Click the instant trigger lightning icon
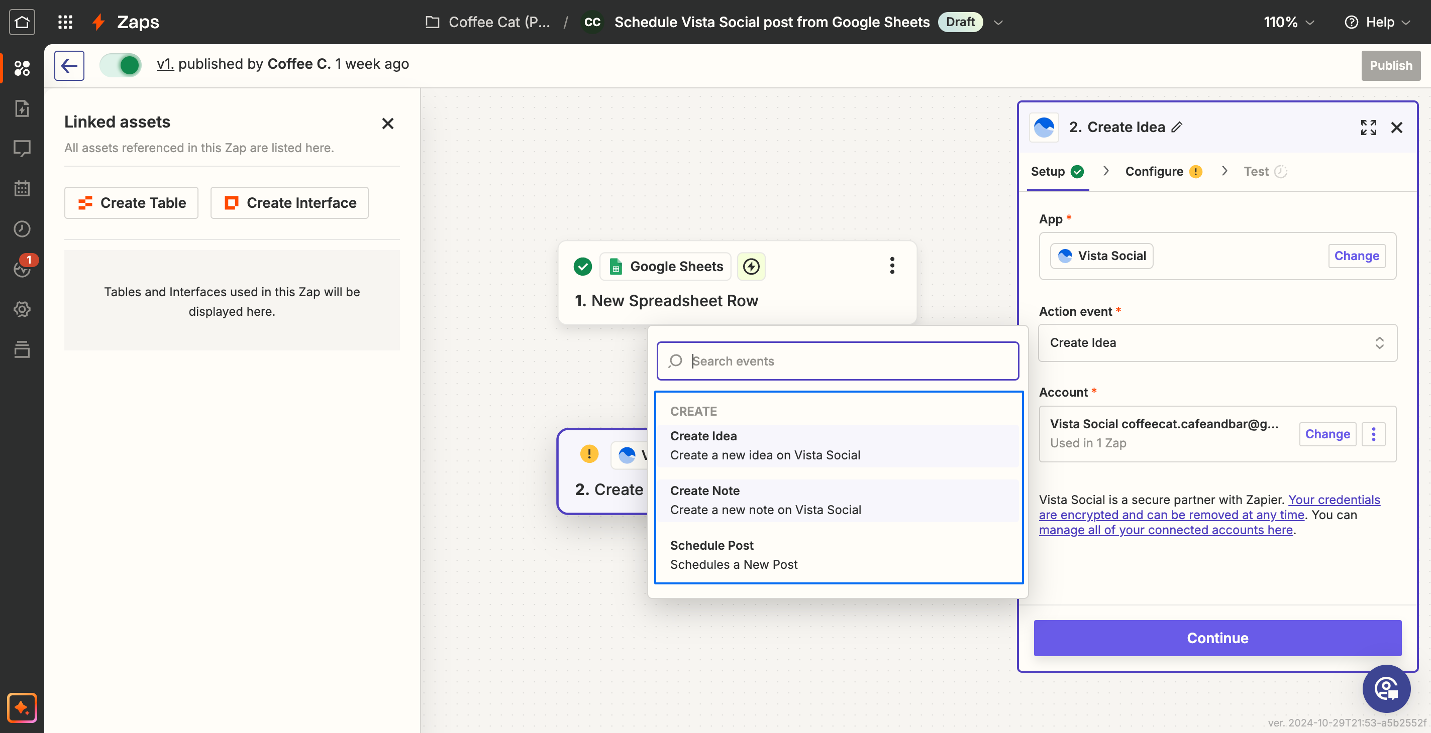Screen dimensions: 1431x733 [751, 267]
